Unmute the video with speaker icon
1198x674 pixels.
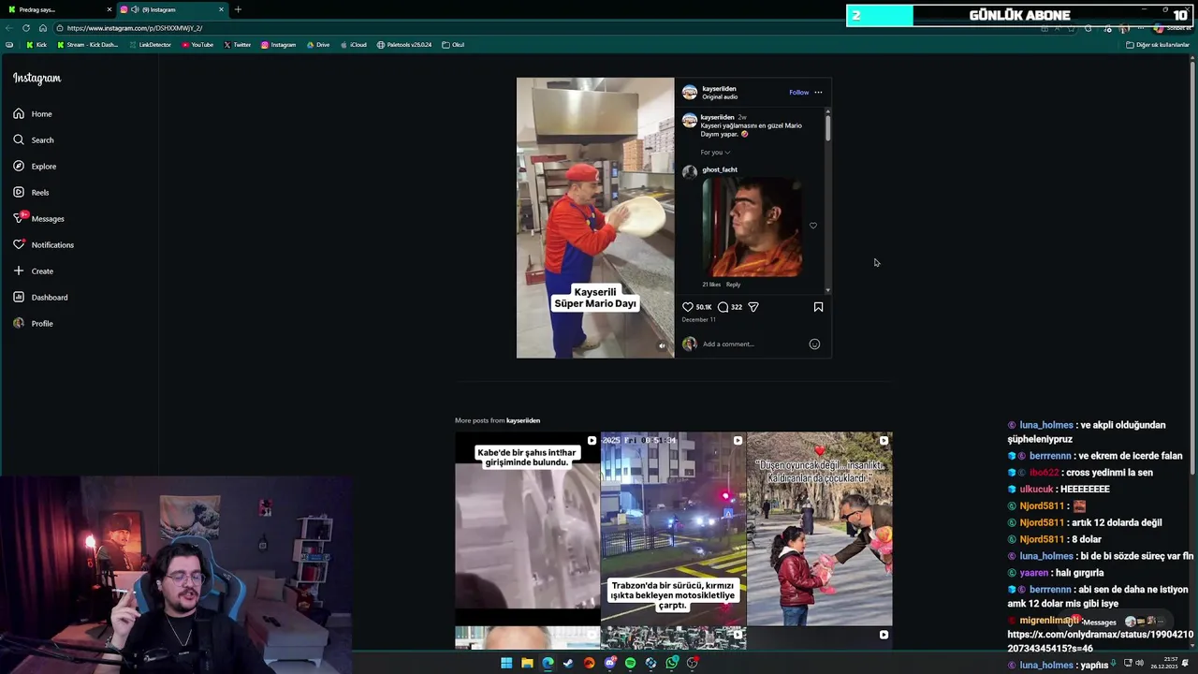tap(662, 346)
